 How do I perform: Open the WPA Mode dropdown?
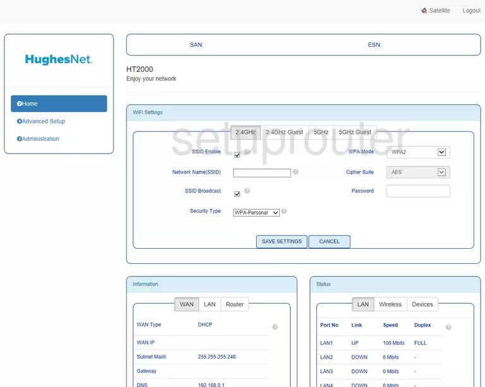(418, 152)
